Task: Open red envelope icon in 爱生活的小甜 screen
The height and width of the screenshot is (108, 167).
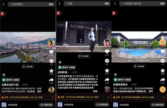Action: coord(2,14)
